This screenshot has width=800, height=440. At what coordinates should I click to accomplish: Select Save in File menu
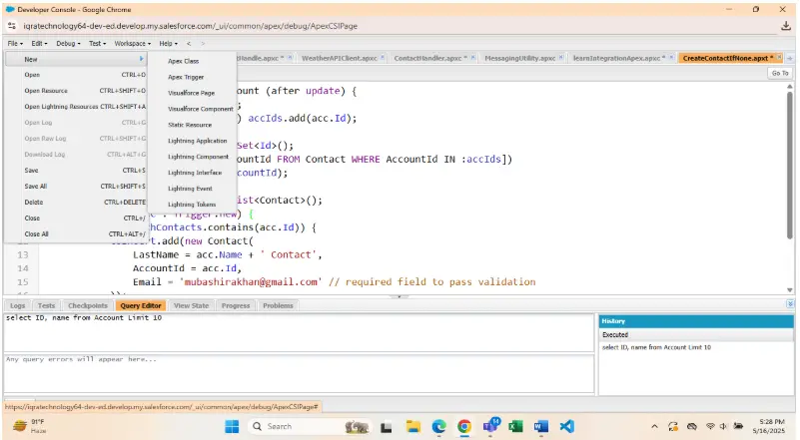tap(77, 171)
